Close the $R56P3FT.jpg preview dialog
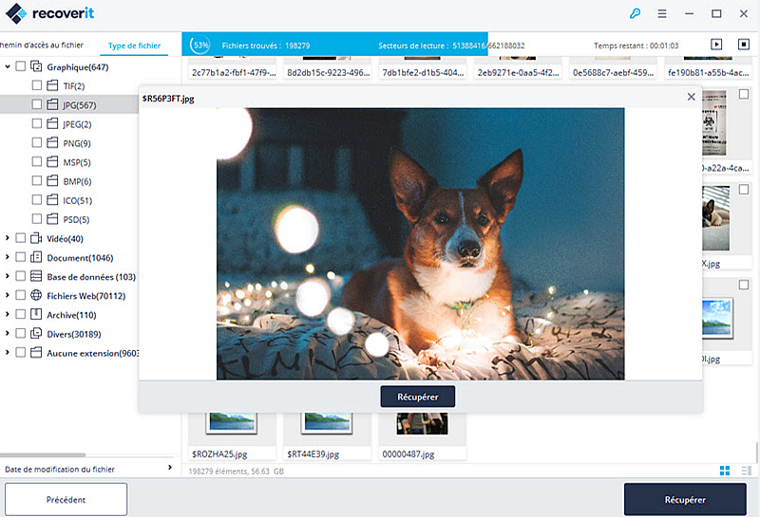This screenshot has width=760, height=517. pyautogui.click(x=691, y=97)
